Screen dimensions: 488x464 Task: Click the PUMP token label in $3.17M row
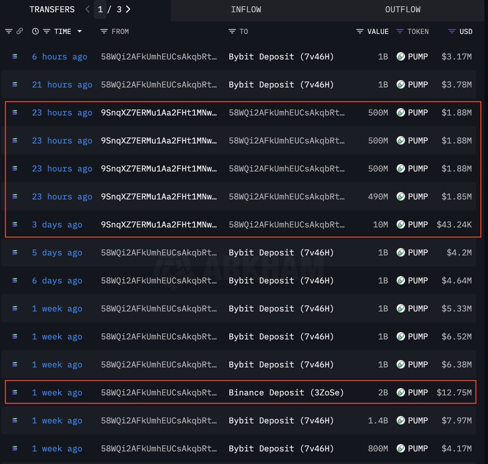418,57
